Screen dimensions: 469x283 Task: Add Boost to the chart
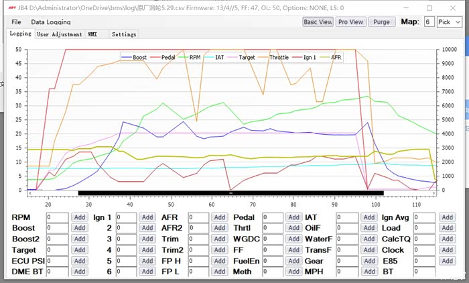pyautogui.click(x=80, y=228)
